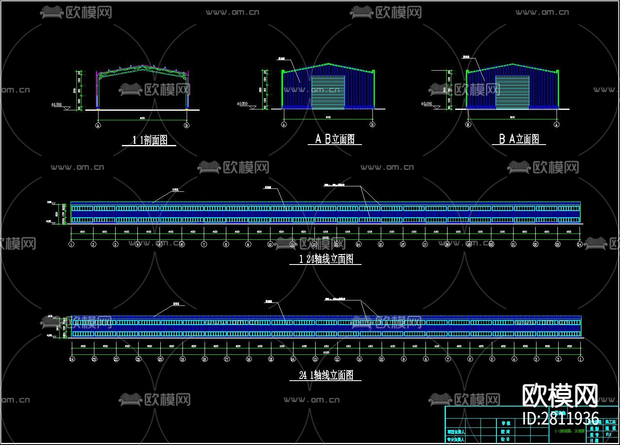Click the "审核" cell in the title block
The image size is (620, 445).
click(505, 423)
